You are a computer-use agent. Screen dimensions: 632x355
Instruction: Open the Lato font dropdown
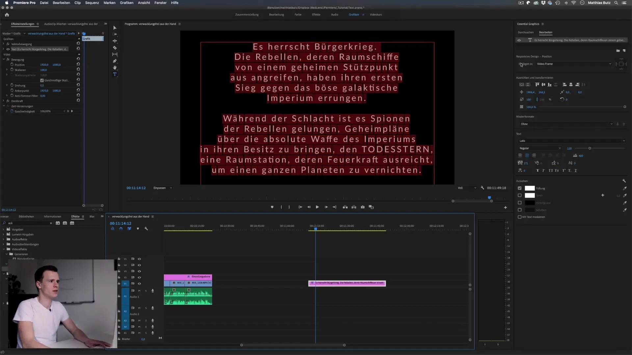572,141
